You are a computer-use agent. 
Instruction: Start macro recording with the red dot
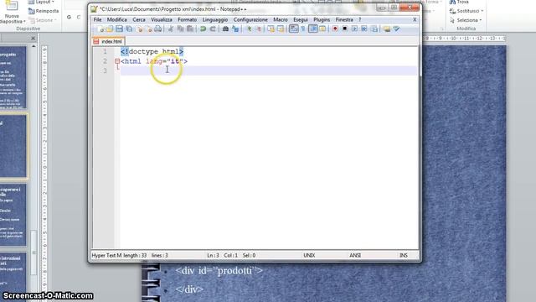335,29
